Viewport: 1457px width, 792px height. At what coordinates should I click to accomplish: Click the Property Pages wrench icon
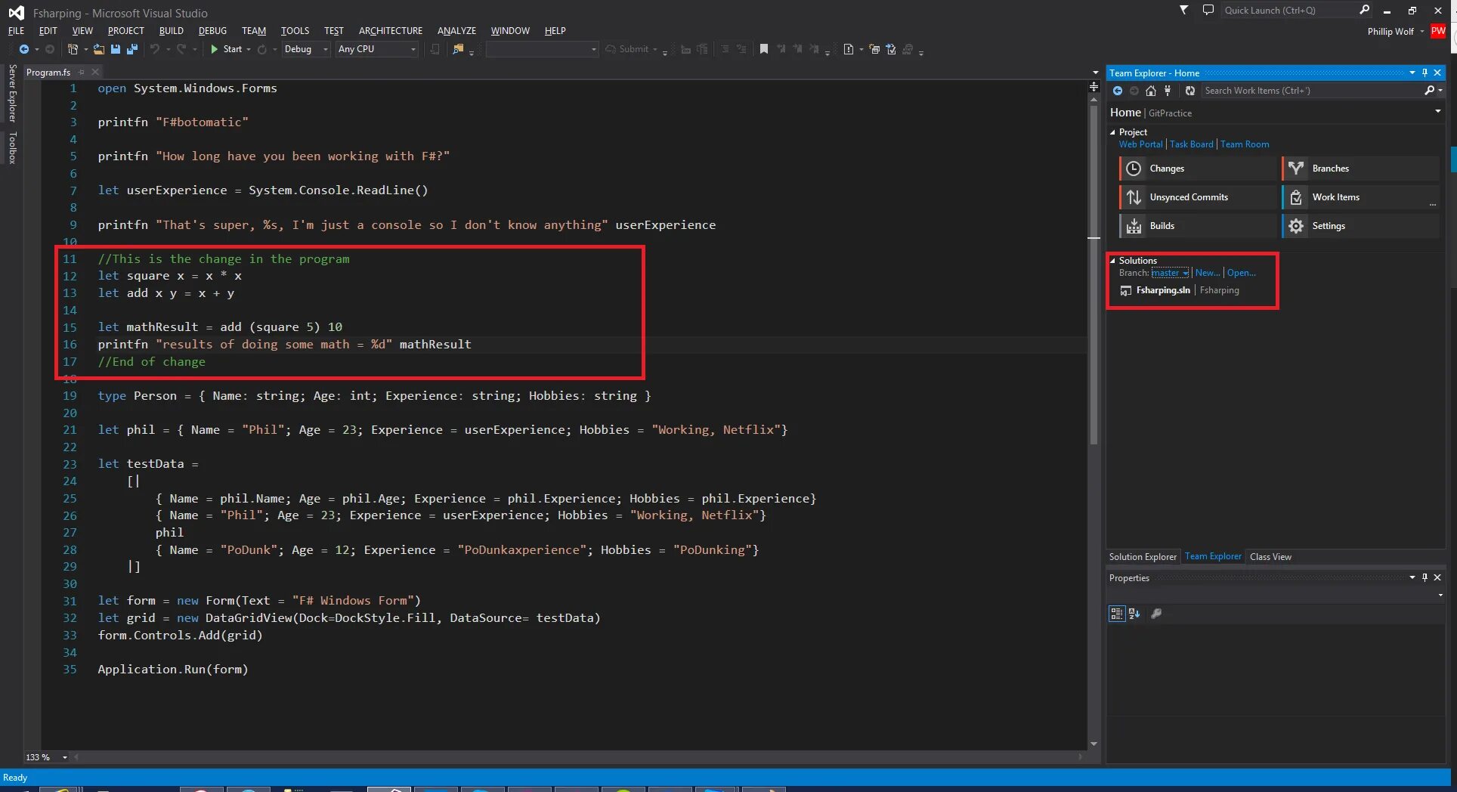coord(1156,614)
